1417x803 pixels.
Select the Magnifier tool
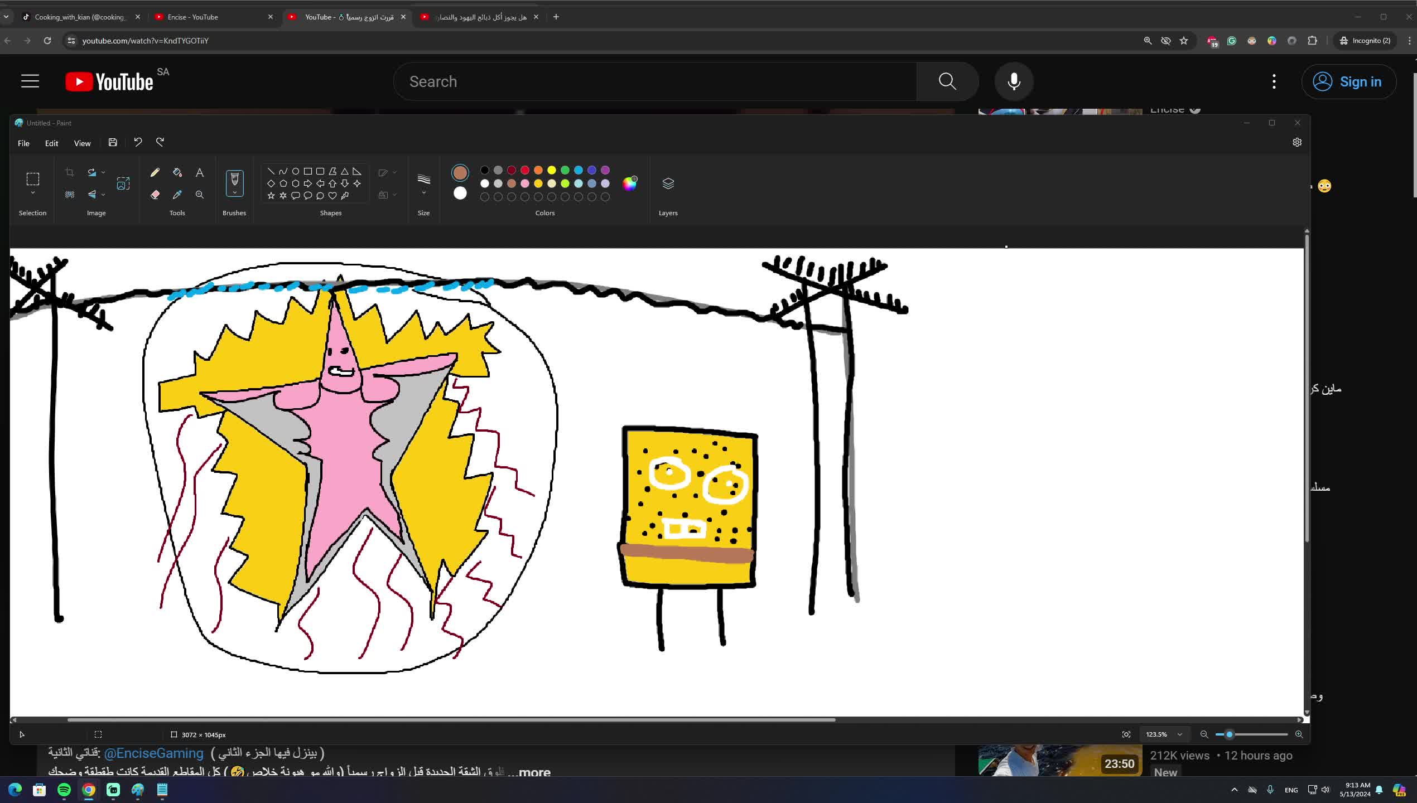200,195
